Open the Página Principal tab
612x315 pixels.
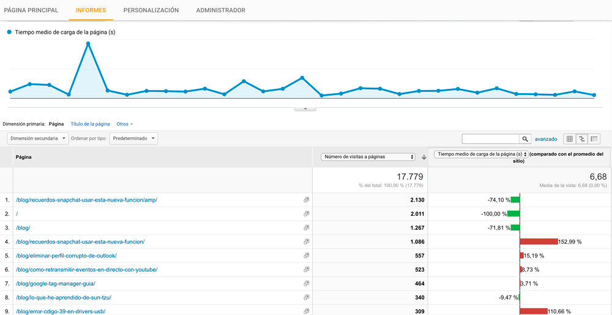[31, 10]
